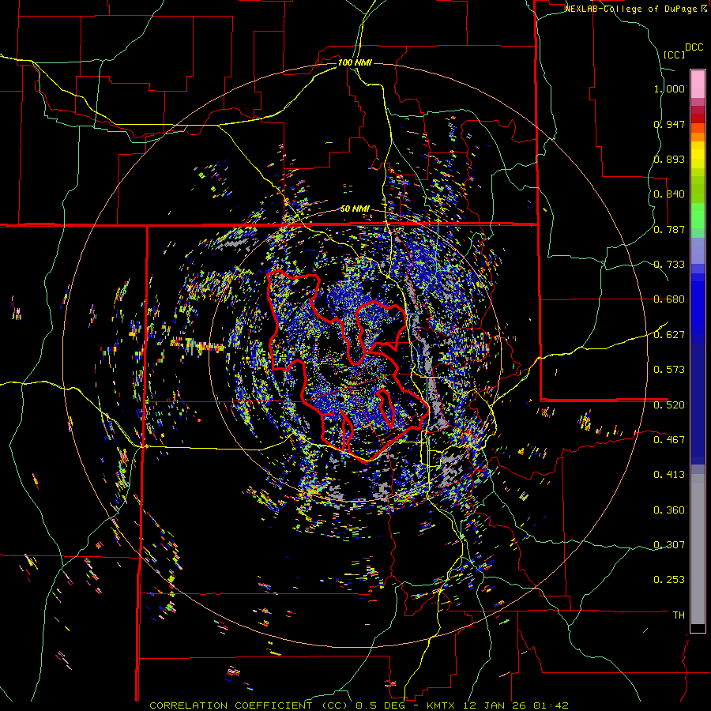Click the NEXLAB-College of DuPage watermark text

(x=632, y=9)
